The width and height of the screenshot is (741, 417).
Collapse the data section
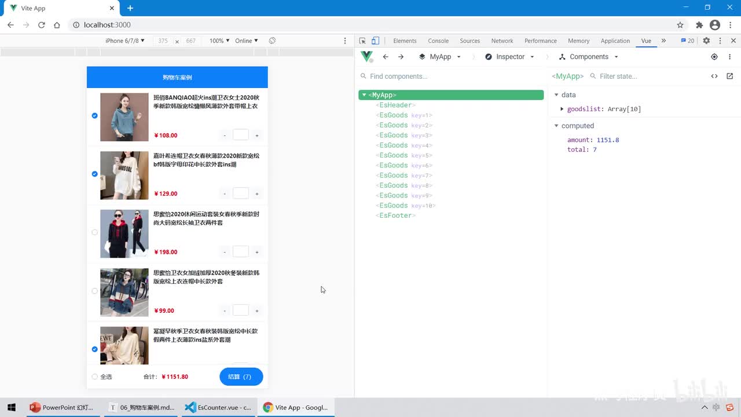tap(556, 95)
